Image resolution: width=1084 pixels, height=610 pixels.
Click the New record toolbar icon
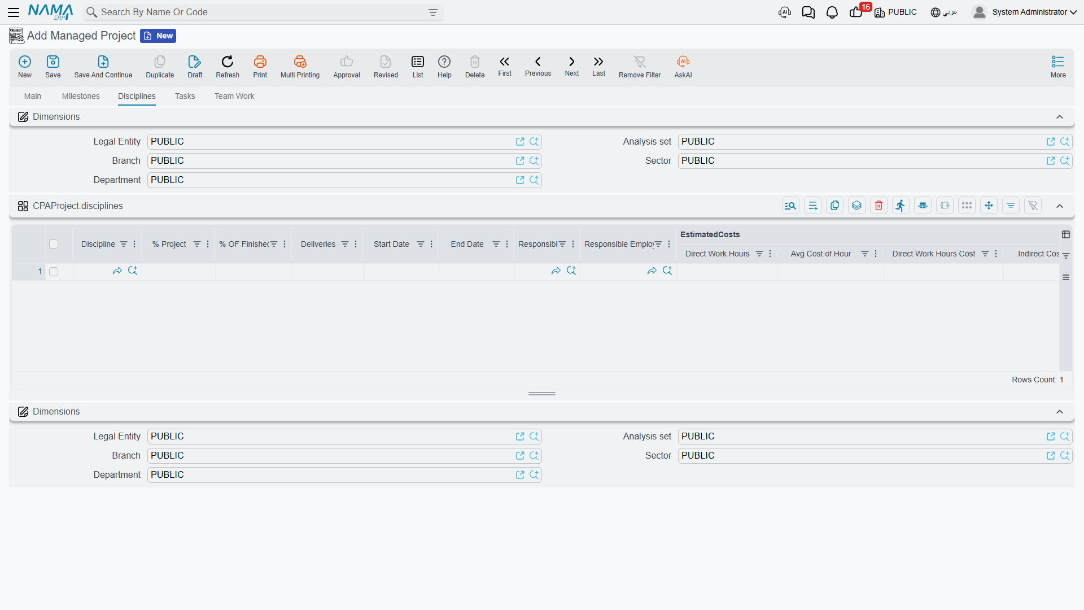click(25, 67)
